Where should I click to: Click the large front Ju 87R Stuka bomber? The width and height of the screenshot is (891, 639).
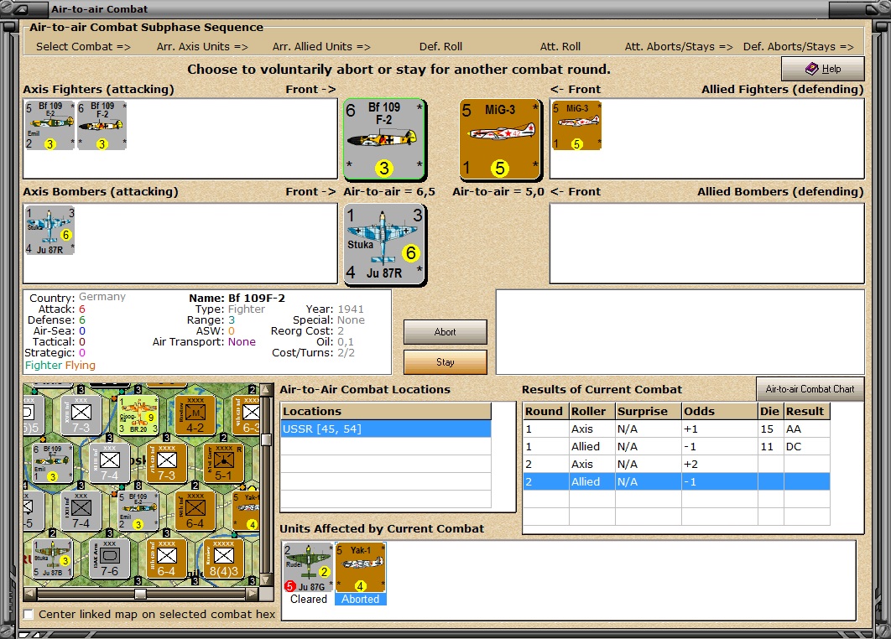[x=384, y=244]
